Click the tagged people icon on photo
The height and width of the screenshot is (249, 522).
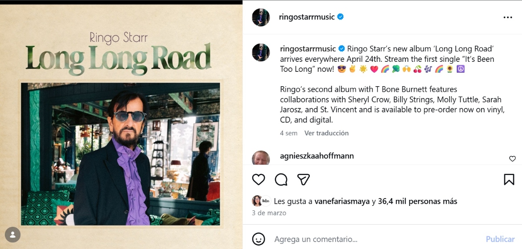tap(13, 235)
